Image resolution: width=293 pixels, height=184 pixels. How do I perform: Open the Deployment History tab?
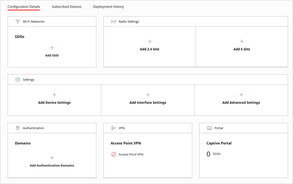(x=108, y=6)
